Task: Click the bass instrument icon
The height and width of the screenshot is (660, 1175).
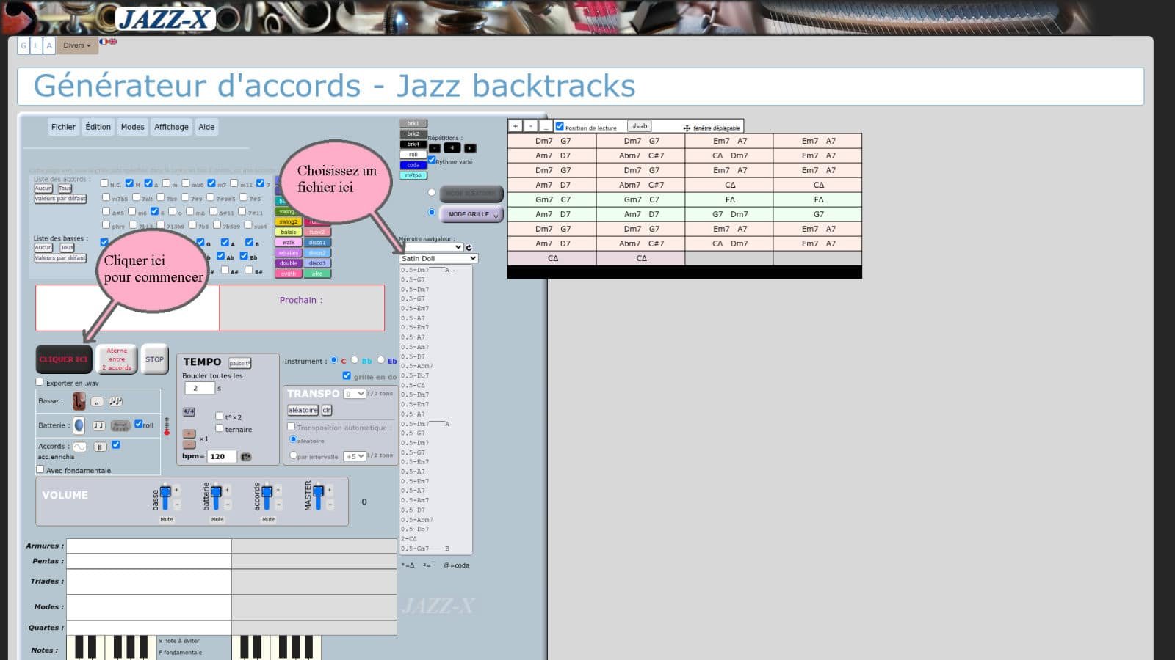Action: click(x=79, y=401)
